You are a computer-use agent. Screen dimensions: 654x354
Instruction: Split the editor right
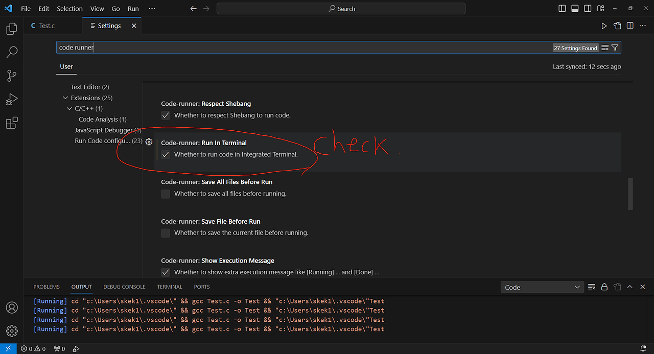pos(630,26)
